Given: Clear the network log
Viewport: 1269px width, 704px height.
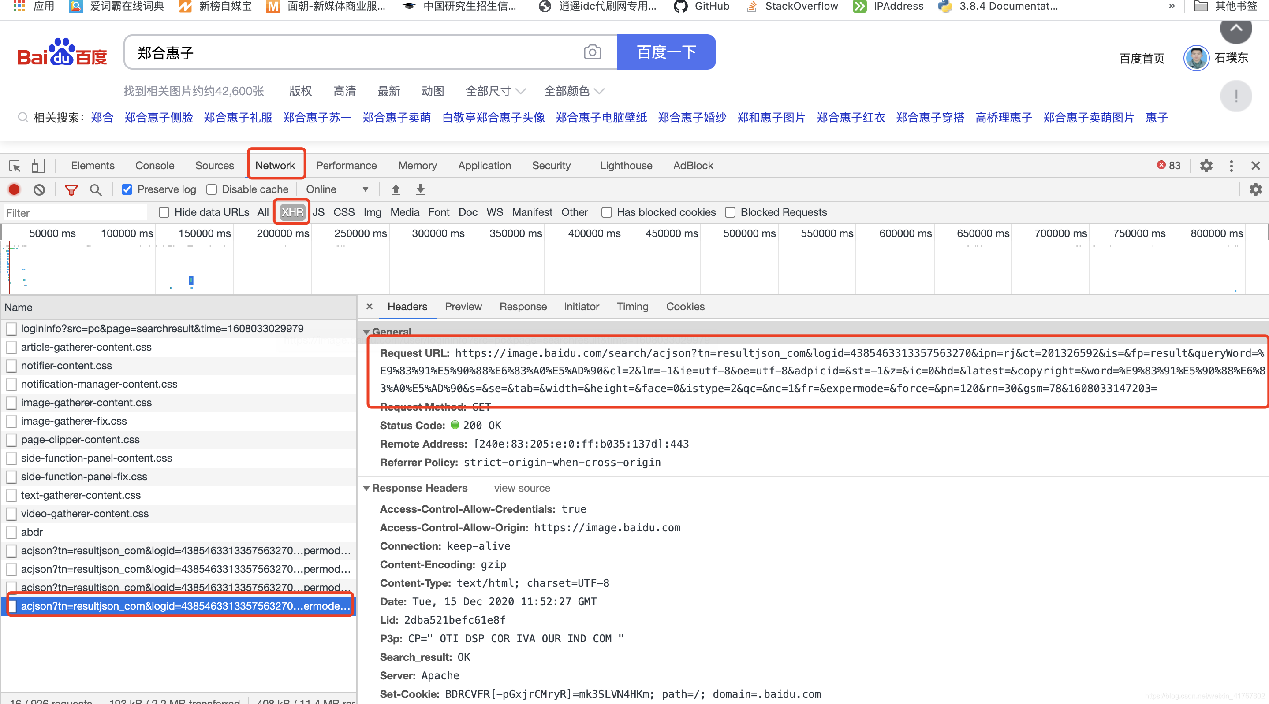Looking at the screenshot, I should [x=39, y=189].
